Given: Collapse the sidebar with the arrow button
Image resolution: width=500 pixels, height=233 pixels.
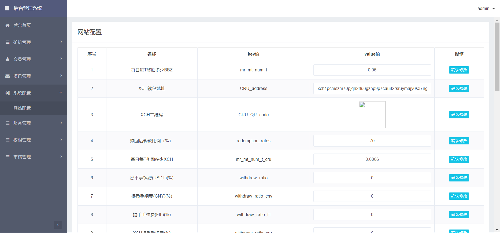Looking at the screenshot, I should click(x=58, y=225).
